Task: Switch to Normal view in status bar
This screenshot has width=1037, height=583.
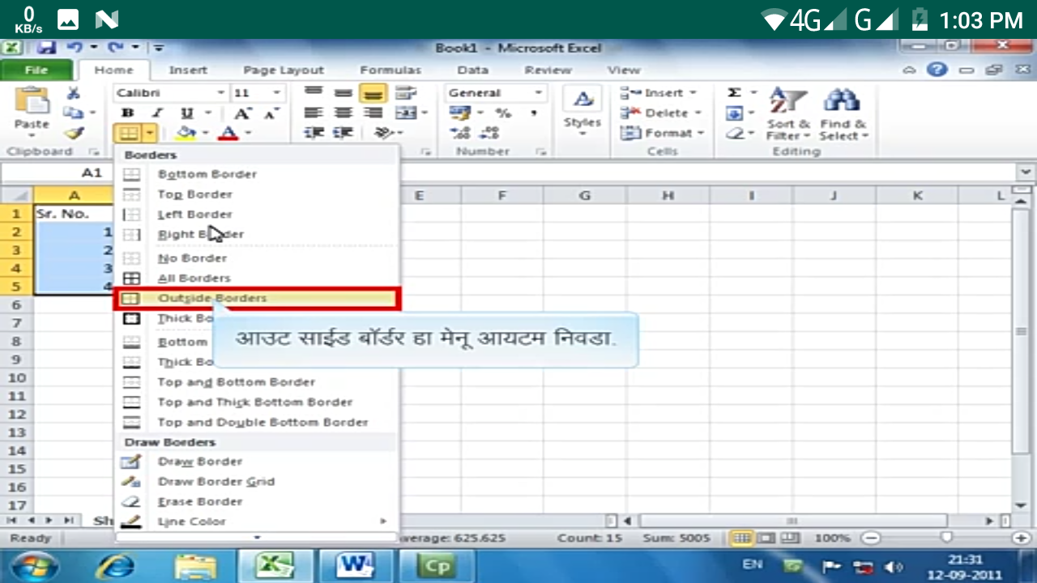Action: [x=740, y=538]
